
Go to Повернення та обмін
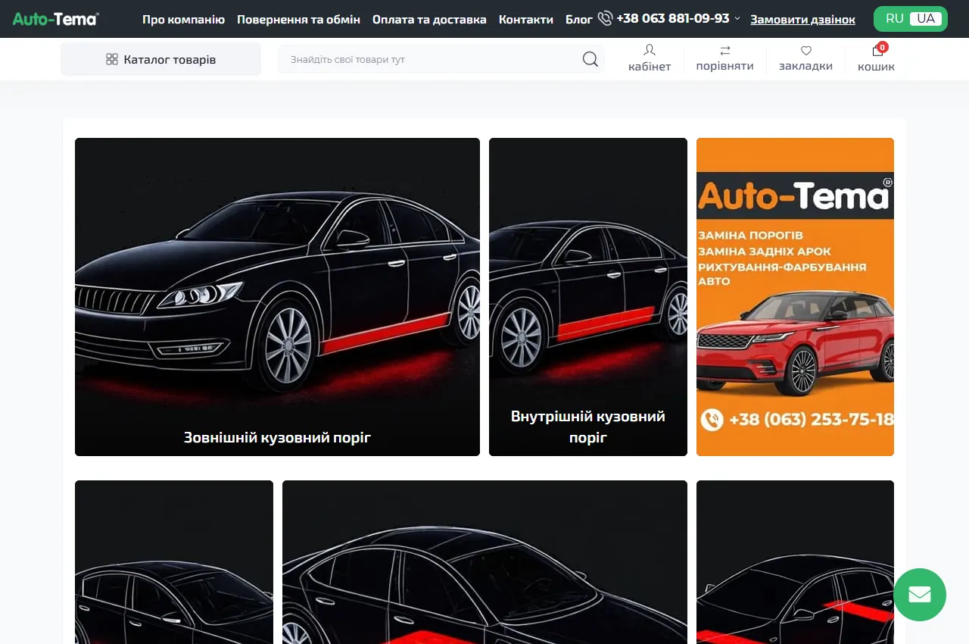pyautogui.click(x=299, y=20)
